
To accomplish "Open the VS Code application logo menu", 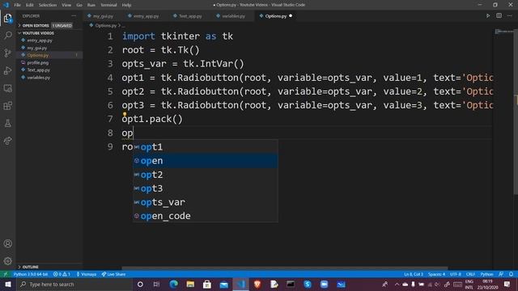I will point(6,5).
